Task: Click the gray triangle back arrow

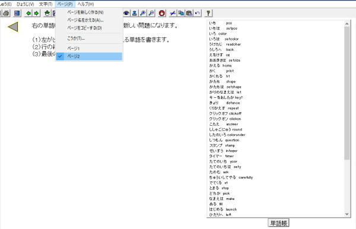Action: pos(13,27)
